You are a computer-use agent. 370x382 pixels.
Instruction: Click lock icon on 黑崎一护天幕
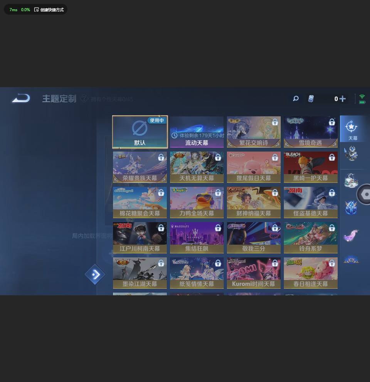[x=332, y=157]
